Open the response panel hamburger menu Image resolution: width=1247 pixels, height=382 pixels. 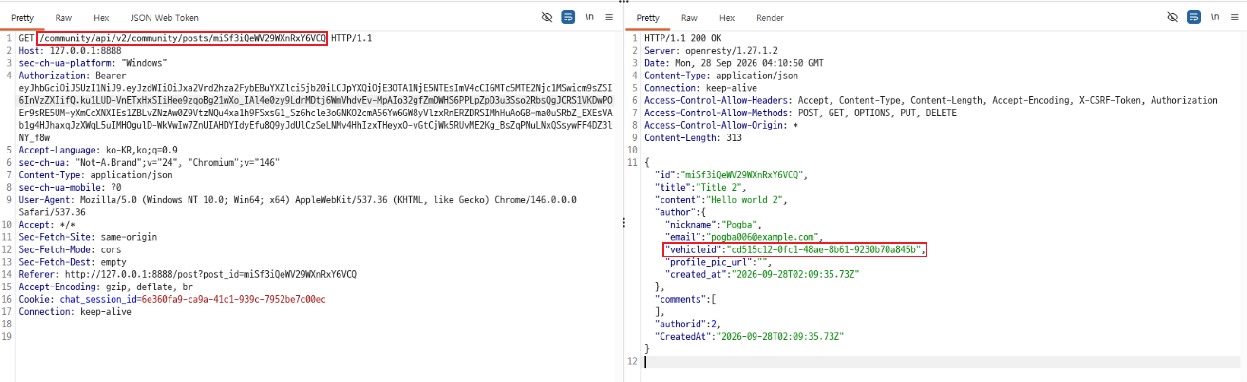[x=1235, y=18]
